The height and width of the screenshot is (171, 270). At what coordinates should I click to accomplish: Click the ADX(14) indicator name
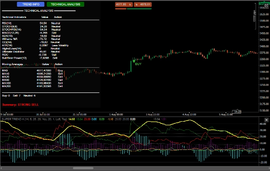[x=7, y=36]
